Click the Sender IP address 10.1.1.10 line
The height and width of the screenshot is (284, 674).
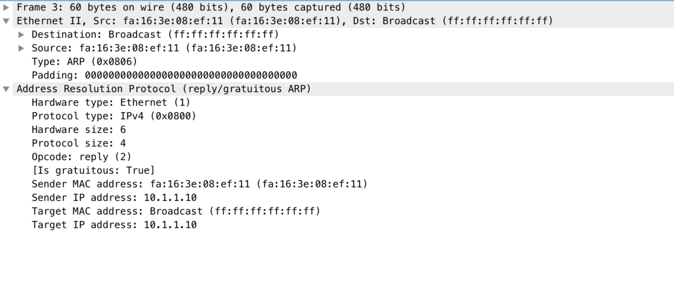[114, 198]
